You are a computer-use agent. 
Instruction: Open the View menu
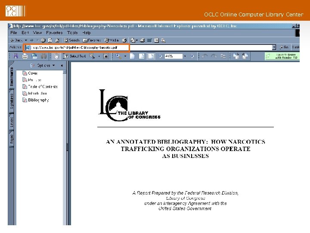pyautogui.click(x=37, y=33)
